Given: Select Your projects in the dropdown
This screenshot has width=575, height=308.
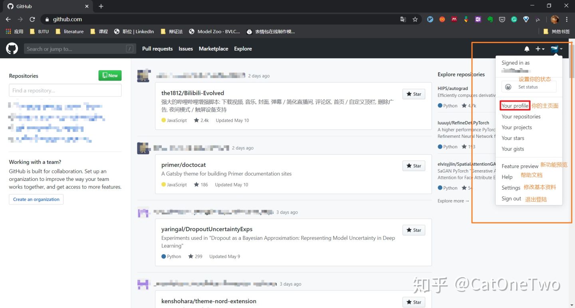Looking at the screenshot, I should pos(517,127).
